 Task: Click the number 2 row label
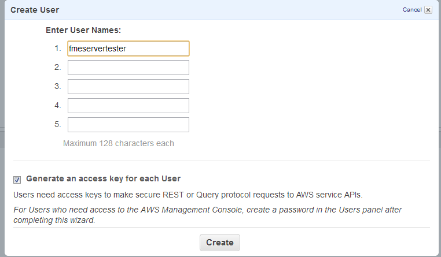pos(58,68)
